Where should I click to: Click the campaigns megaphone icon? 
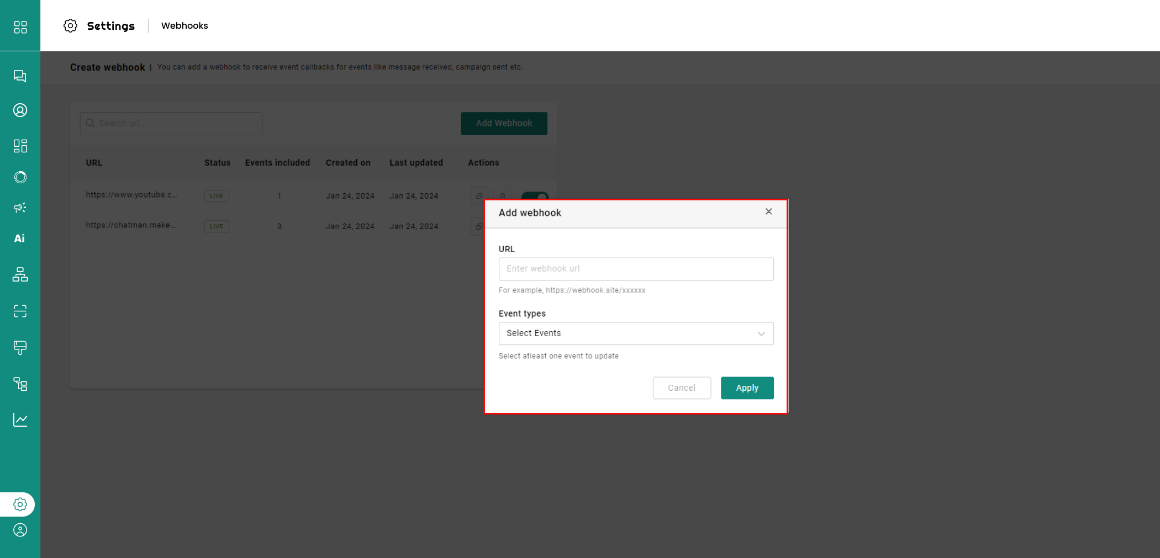20,208
